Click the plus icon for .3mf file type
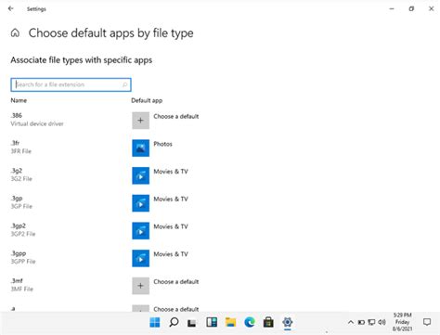The image size is (440, 335). pos(140,286)
